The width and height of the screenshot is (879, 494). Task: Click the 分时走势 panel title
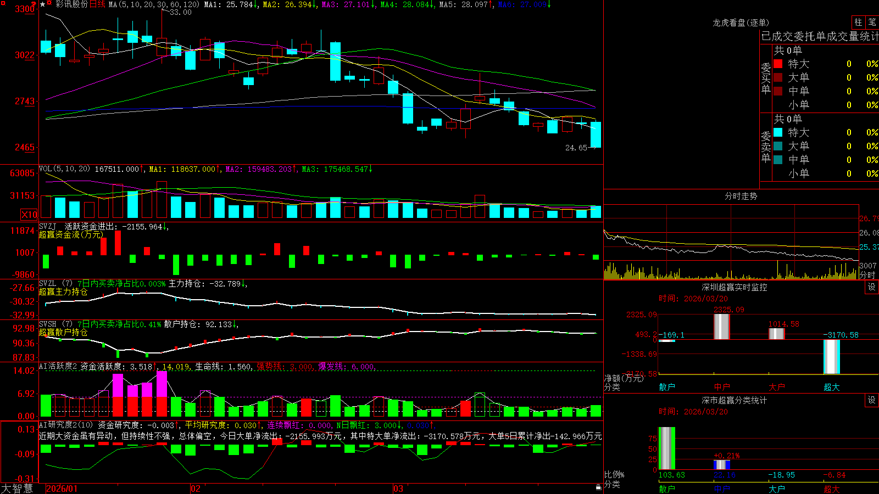(741, 196)
